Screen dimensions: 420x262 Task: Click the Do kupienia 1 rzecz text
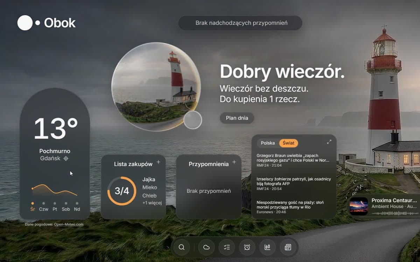click(260, 99)
